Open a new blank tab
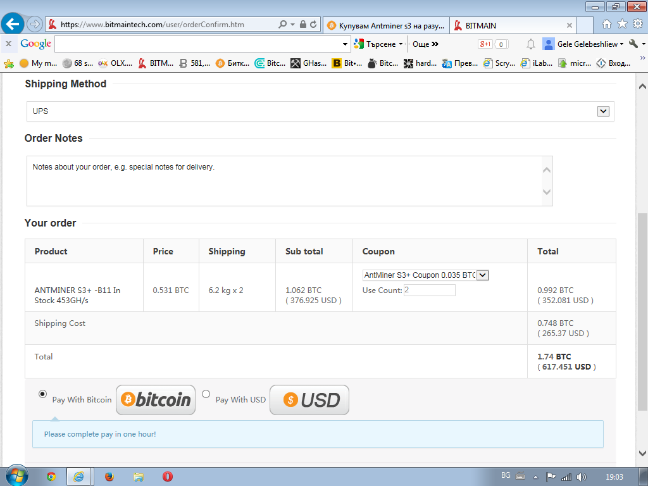Screen dimensions: 648x486 coord(585,25)
